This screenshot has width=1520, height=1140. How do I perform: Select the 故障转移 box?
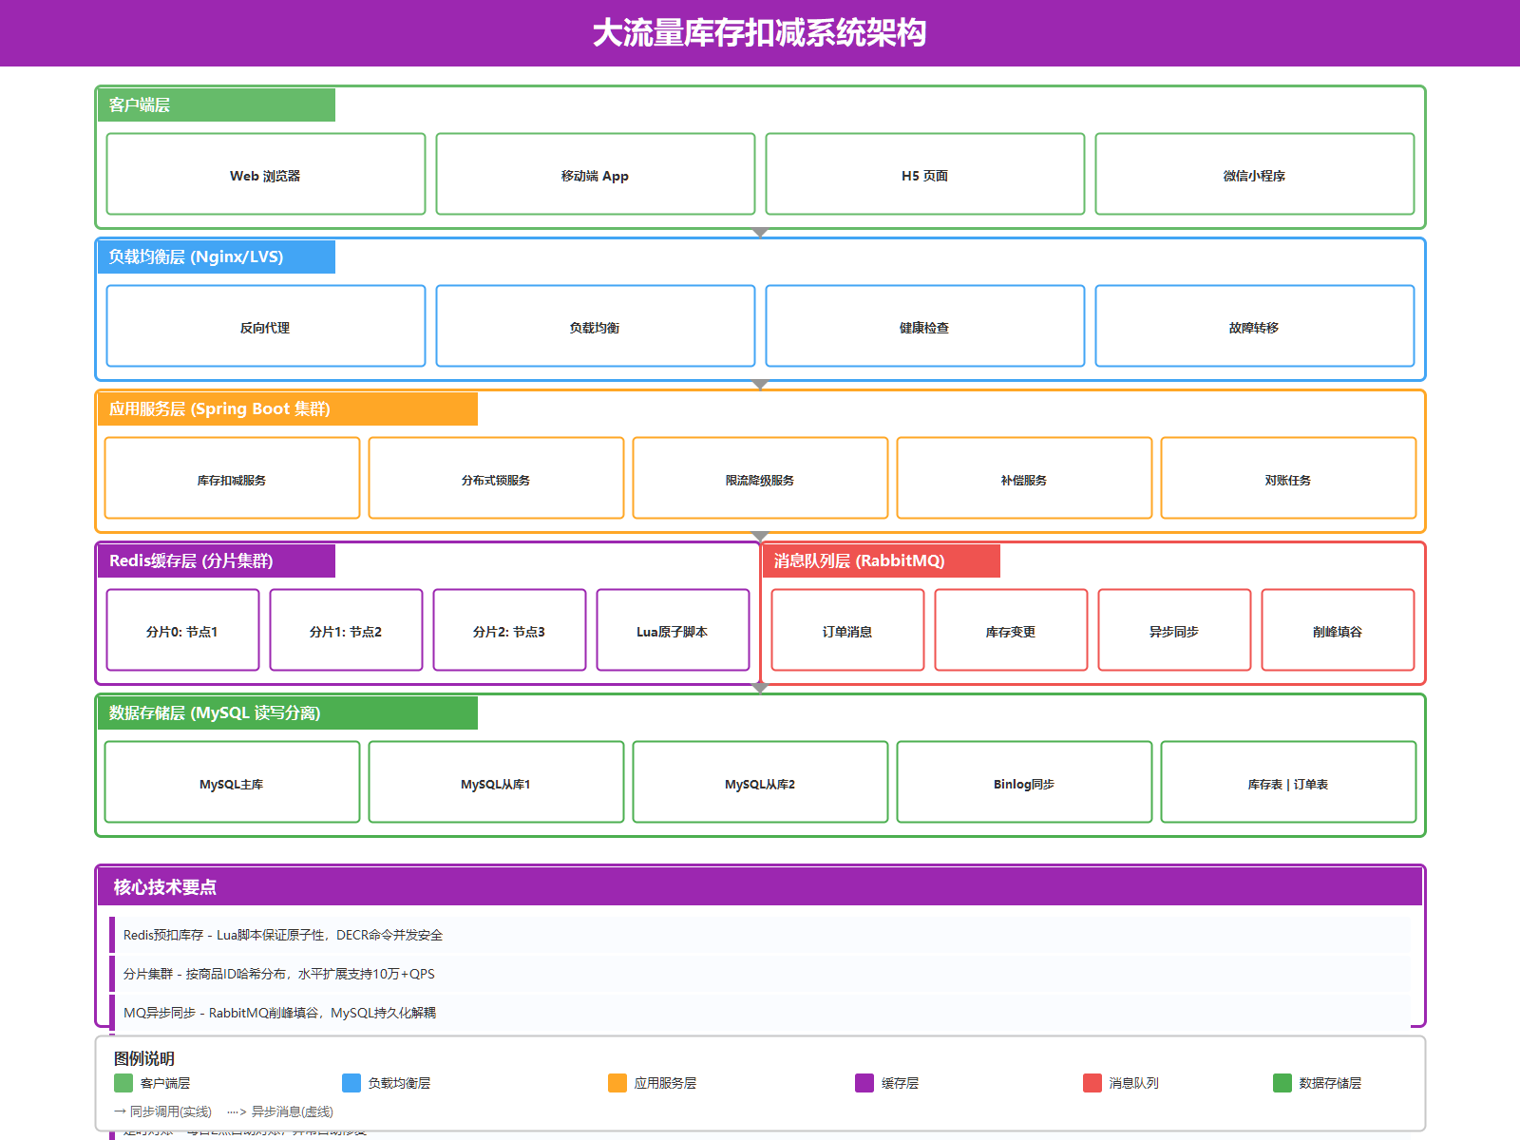tap(1254, 327)
